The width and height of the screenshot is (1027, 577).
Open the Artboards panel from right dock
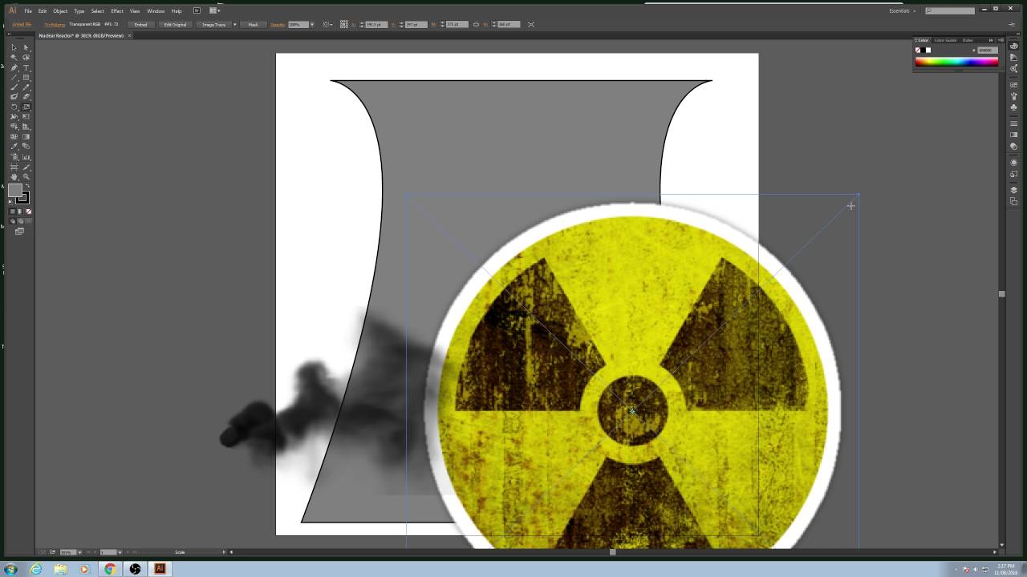coord(1014,201)
